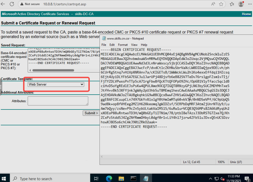Screen dimensions: 253x182
Task: Show hidden system tray icons
Action: pos(211,179)
